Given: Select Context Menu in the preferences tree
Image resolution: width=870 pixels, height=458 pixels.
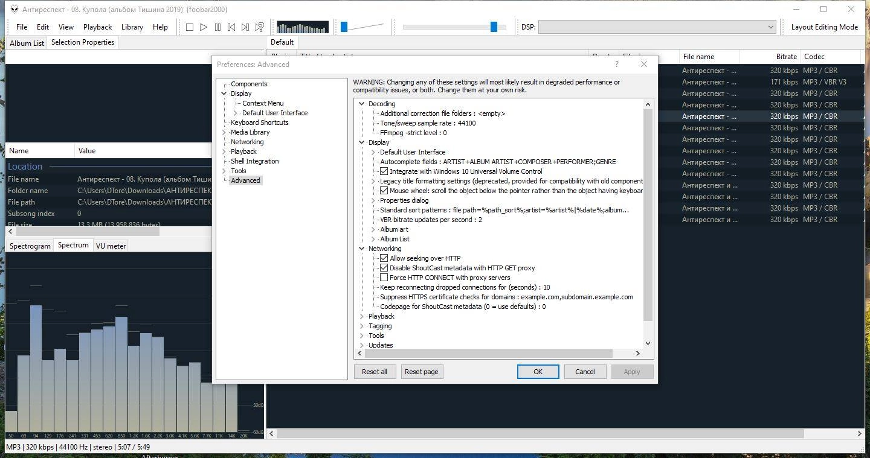Looking at the screenshot, I should [263, 103].
